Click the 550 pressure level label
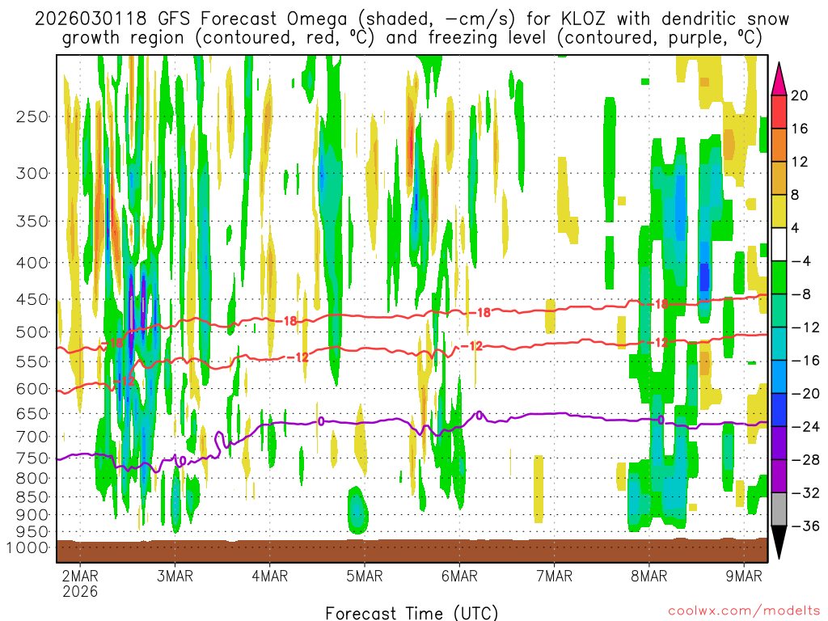This screenshot has width=828, height=621. (x=32, y=361)
